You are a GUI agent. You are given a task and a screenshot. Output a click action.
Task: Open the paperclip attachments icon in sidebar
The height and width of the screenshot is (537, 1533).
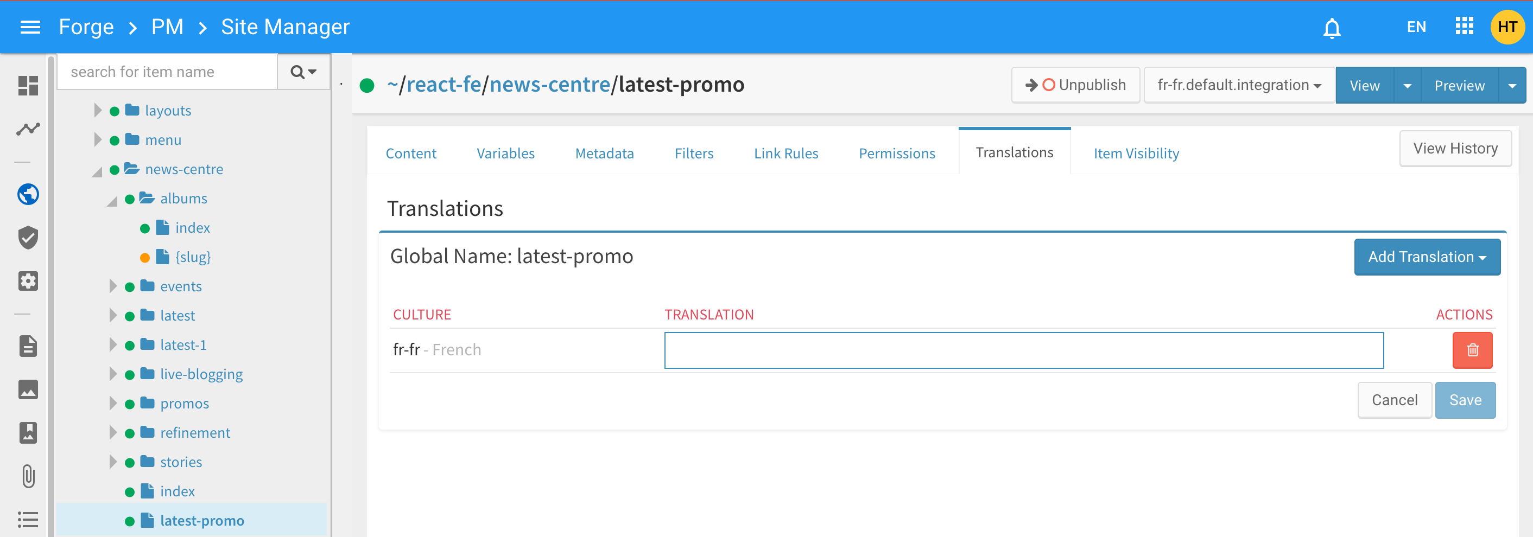coord(28,476)
